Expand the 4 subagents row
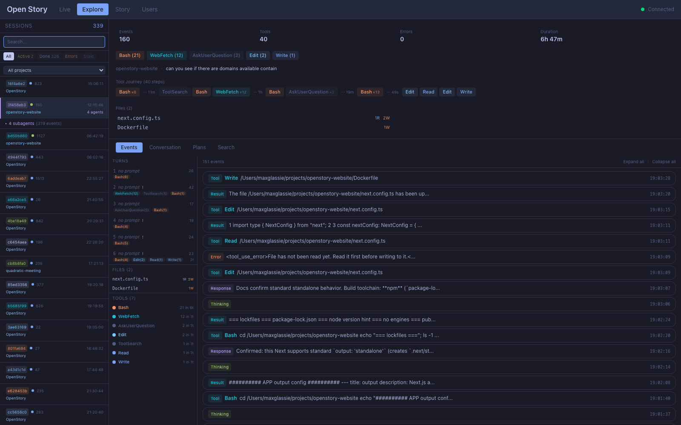 point(54,124)
